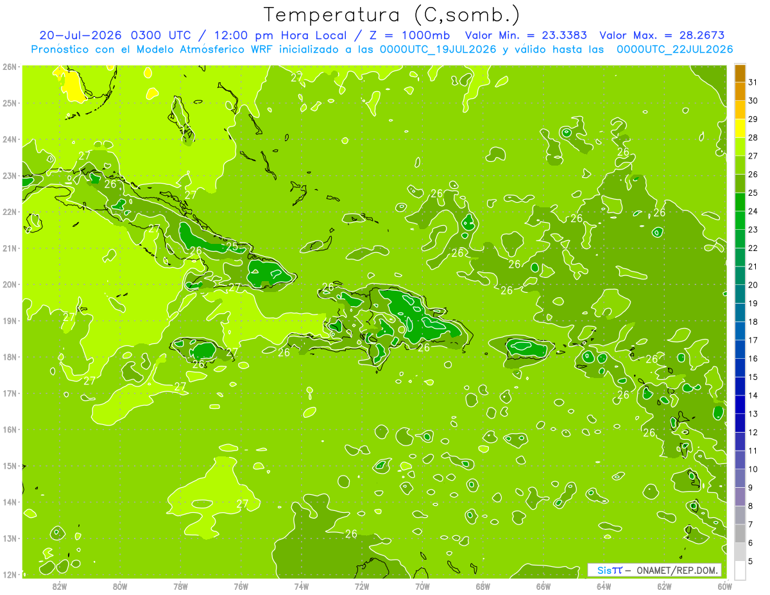This screenshot has width=770, height=595.
Task: Click the '74W' longitude axis label
Action: point(302,586)
